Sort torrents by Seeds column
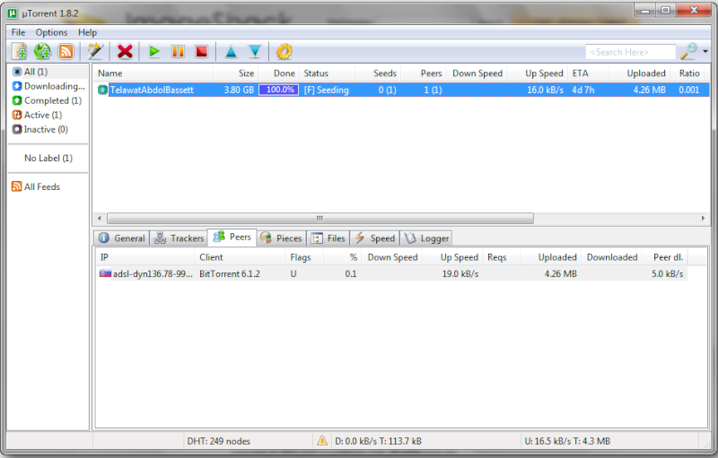The width and height of the screenshot is (718, 458). click(x=378, y=73)
